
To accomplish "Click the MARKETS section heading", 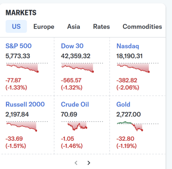I will (21, 13).
